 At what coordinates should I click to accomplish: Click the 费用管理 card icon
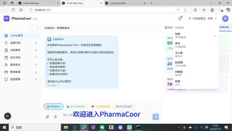click(x=6, y=72)
